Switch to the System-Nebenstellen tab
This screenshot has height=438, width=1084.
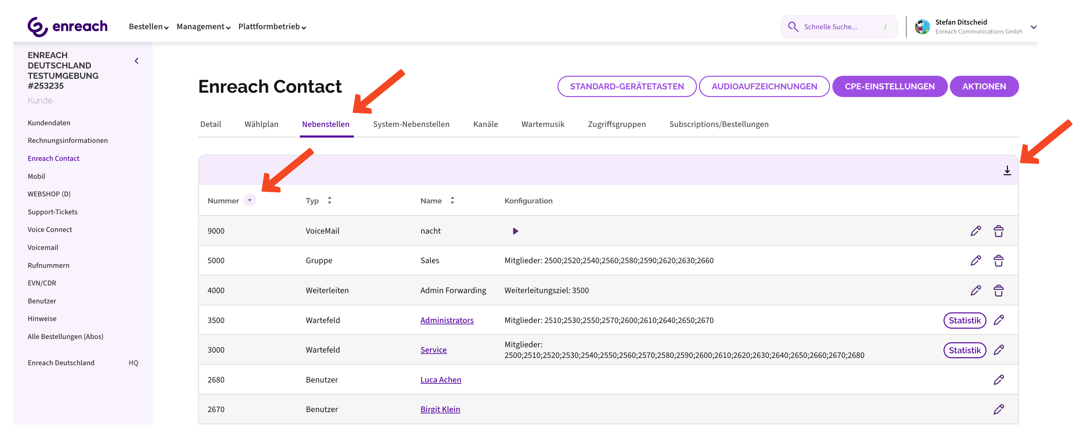[411, 124]
